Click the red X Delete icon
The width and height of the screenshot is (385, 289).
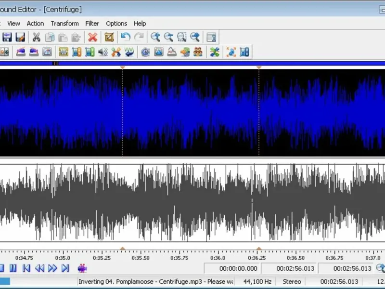coord(92,37)
